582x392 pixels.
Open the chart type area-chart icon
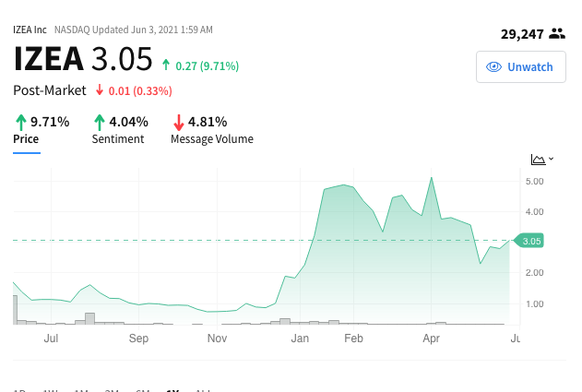539,160
